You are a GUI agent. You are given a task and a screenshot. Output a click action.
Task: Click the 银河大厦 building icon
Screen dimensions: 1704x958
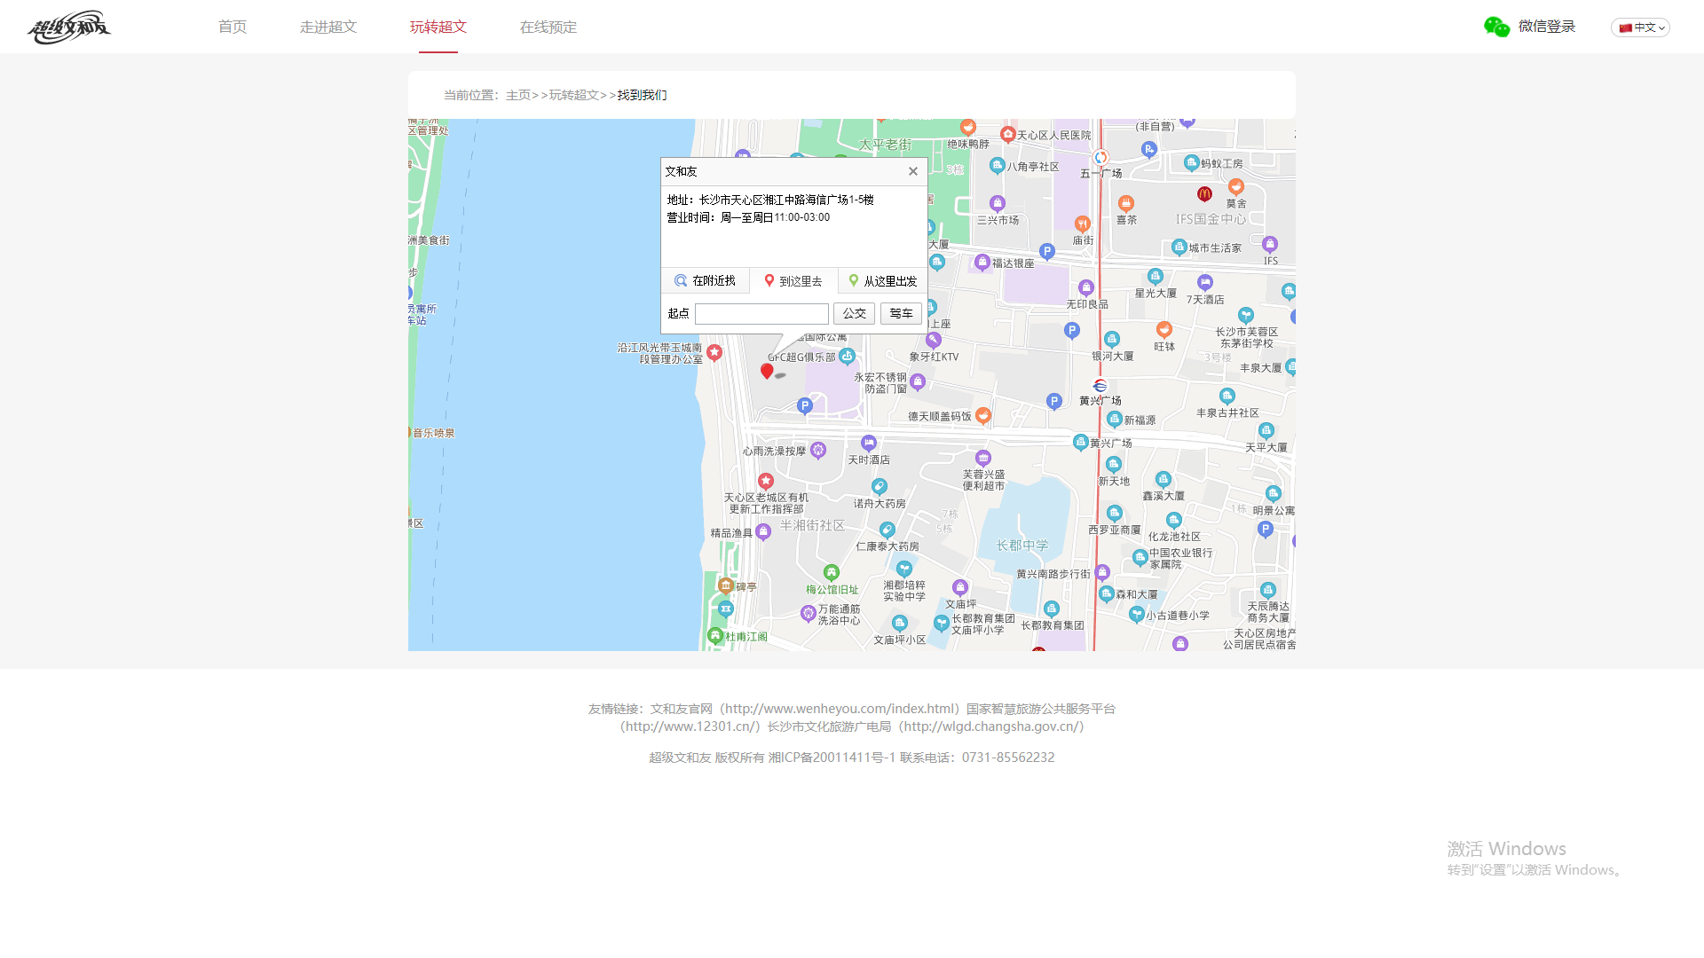[x=1112, y=340]
